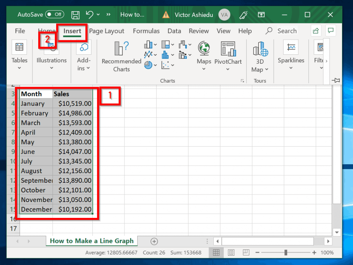Open zoom dialog via 100% label
Image resolution: width=353 pixels, height=265 pixels.
[327, 253]
